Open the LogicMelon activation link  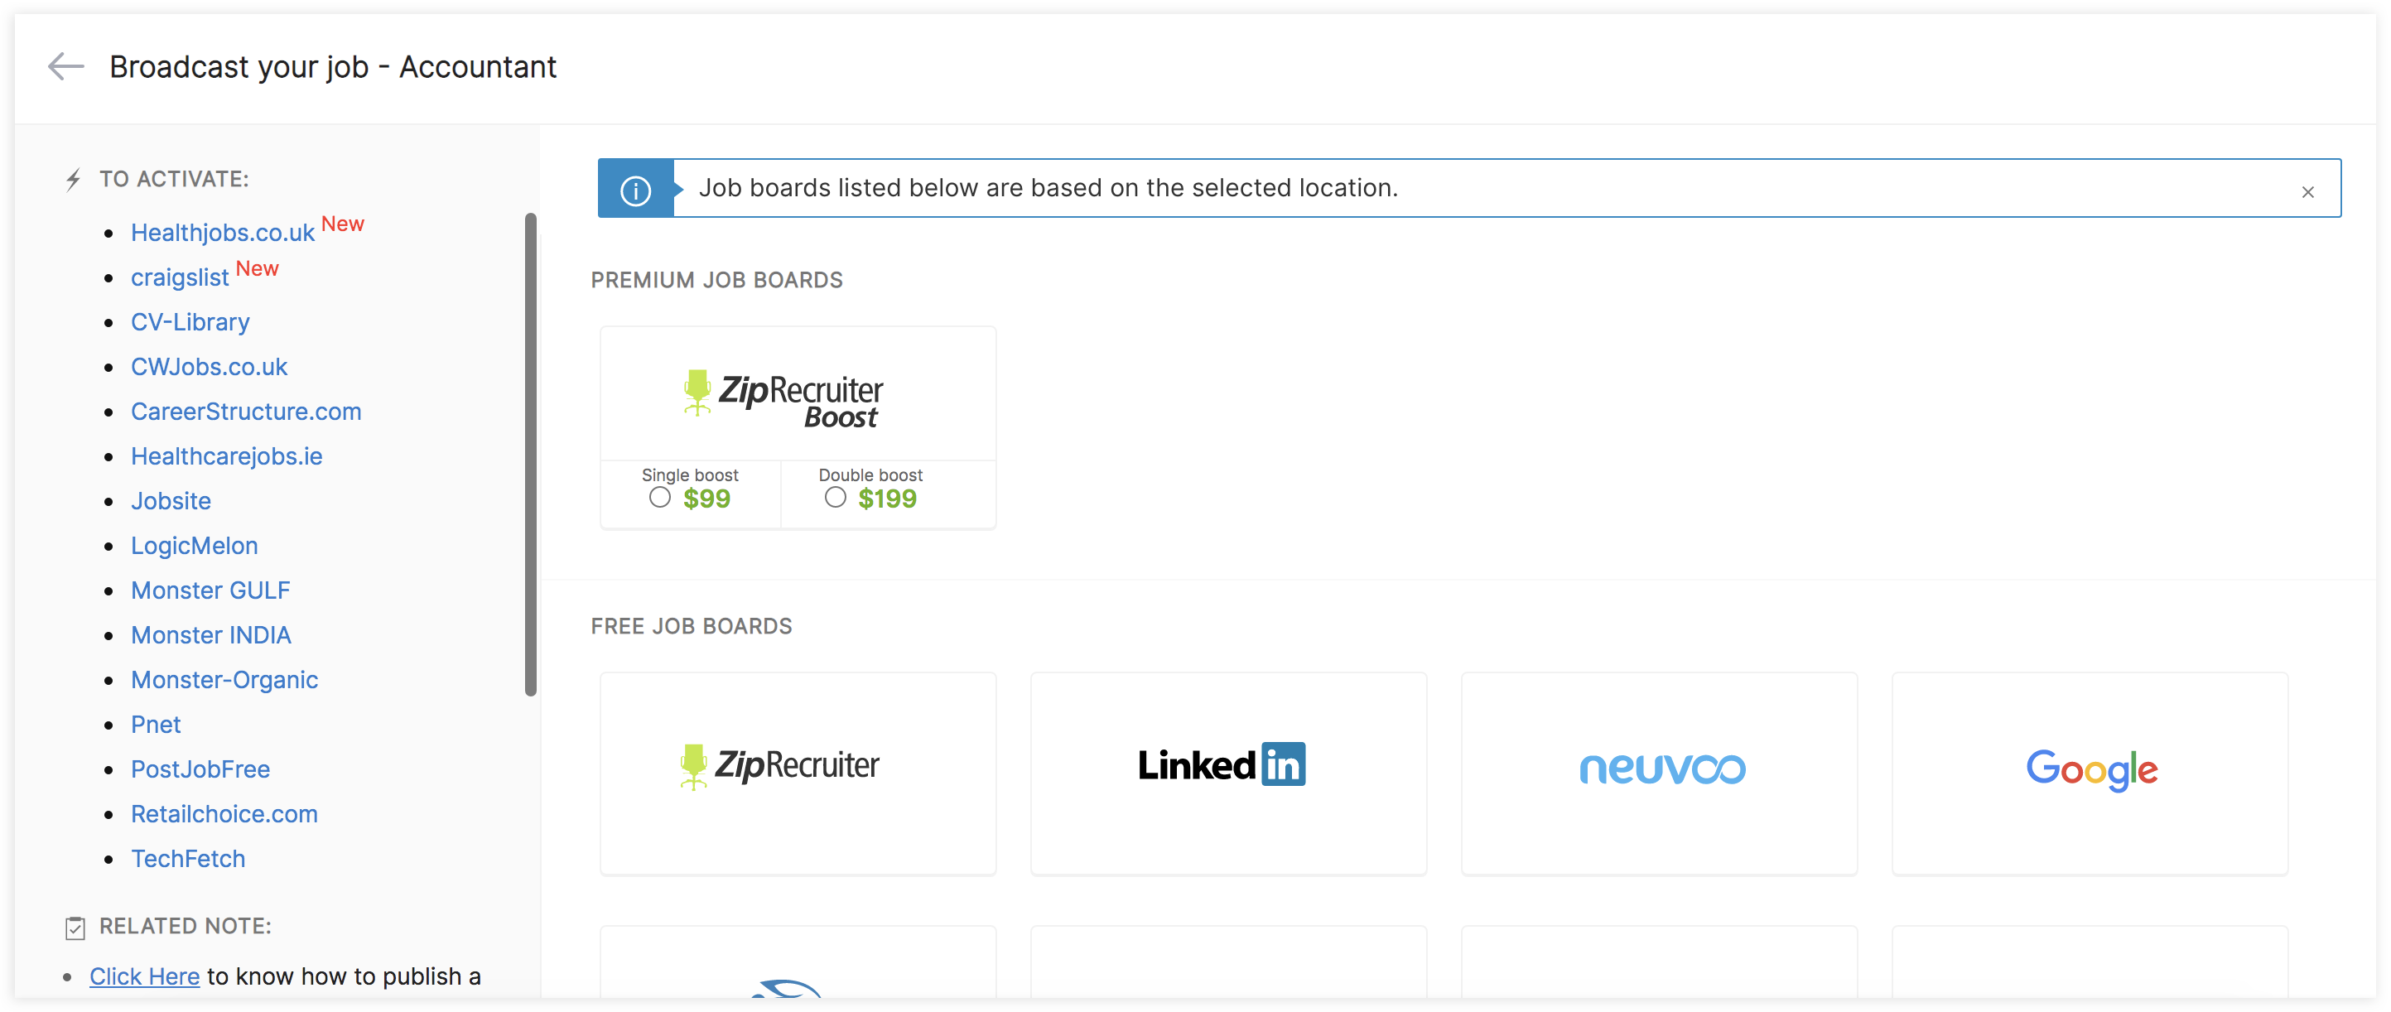(194, 546)
